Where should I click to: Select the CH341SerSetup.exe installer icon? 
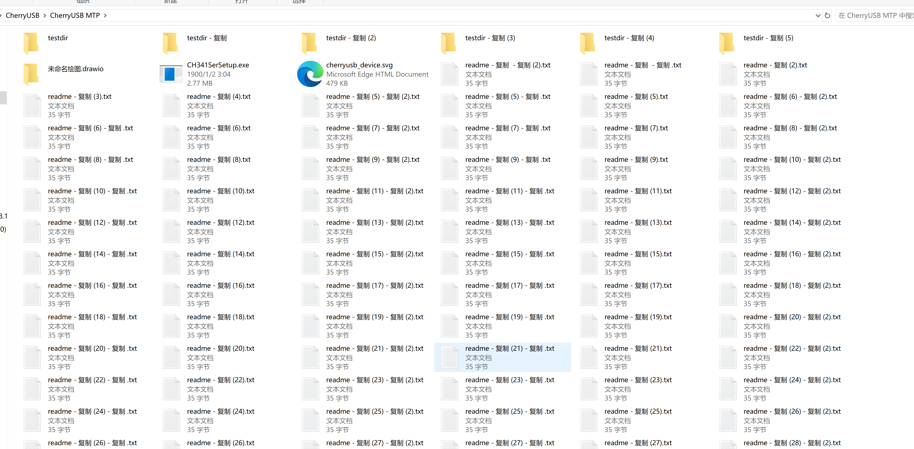[x=171, y=74]
